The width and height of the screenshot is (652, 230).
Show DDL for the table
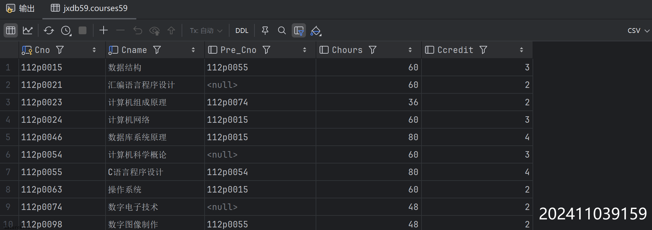point(242,30)
